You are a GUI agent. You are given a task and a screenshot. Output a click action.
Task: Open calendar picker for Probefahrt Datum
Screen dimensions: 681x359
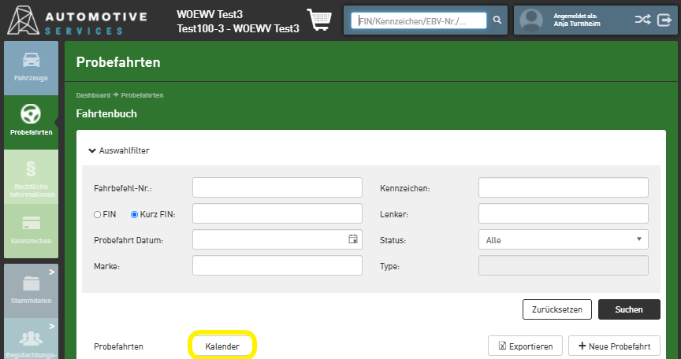tap(353, 239)
